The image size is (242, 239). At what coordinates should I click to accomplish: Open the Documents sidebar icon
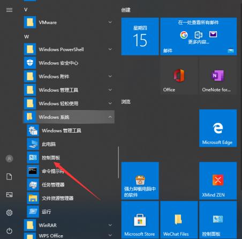(9, 177)
